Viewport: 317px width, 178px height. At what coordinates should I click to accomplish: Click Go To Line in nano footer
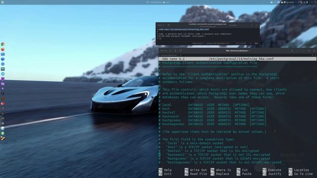(x=301, y=174)
